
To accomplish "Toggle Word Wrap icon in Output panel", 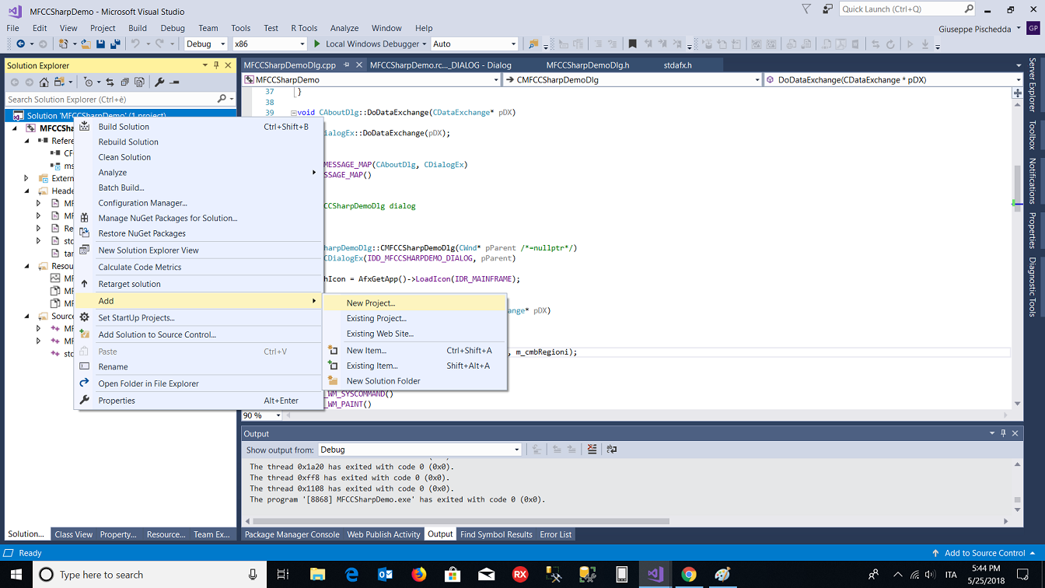I will (612, 450).
